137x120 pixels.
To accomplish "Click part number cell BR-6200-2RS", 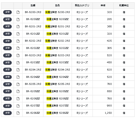I will pos(33,12).
